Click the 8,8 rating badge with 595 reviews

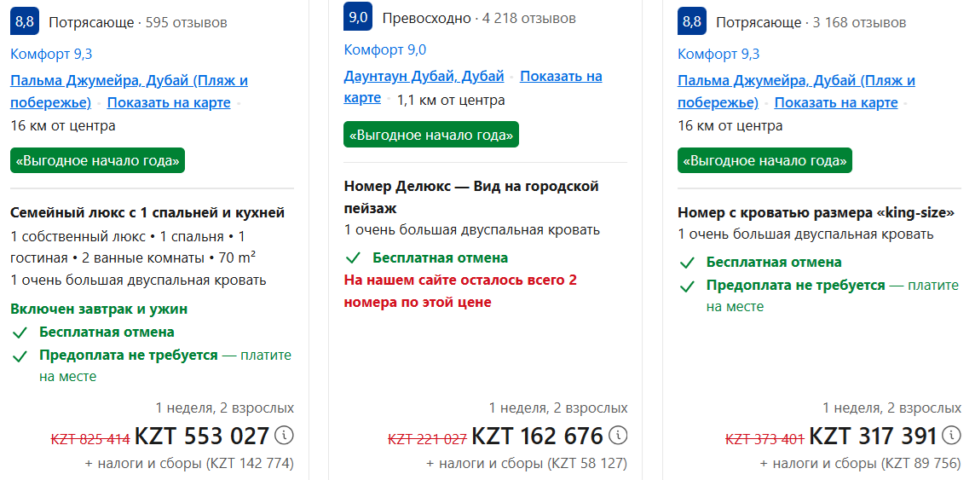click(25, 22)
